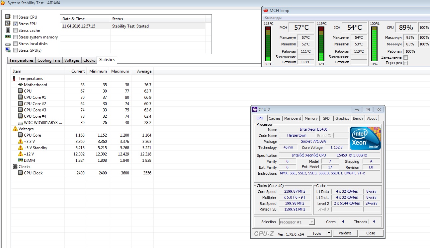Click the icon of CPU Core #2 row
Screen dimensions: 430x248
pos(21,104)
